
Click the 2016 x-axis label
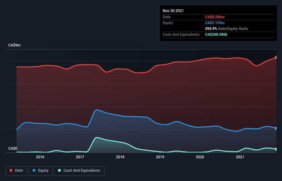pyautogui.click(x=40, y=157)
